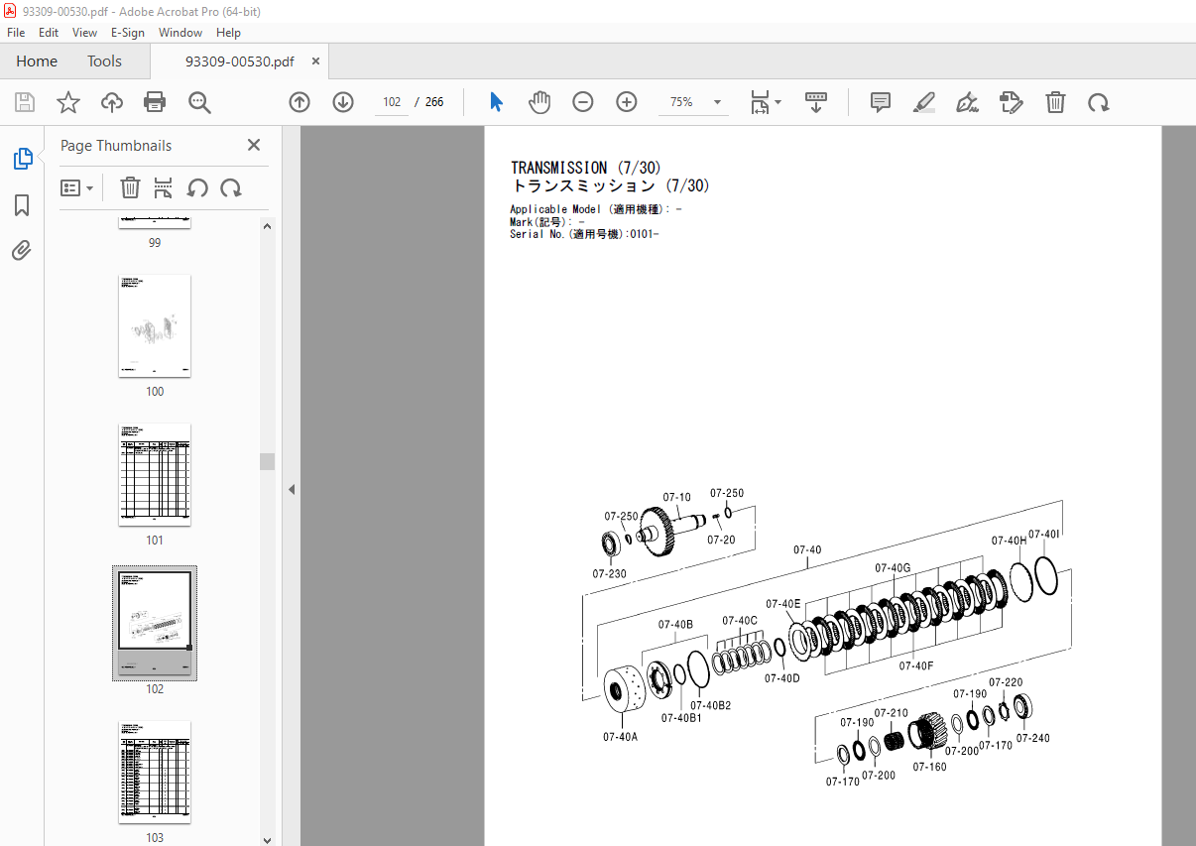Add bookmark star icon in toolbar
The image size is (1196, 846).
pyautogui.click(x=67, y=102)
